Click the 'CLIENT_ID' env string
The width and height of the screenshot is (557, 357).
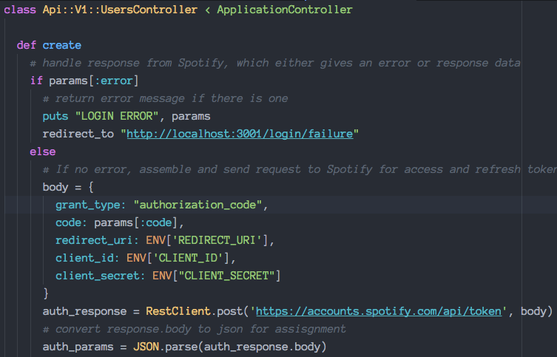pyautogui.click(x=188, y=259)
